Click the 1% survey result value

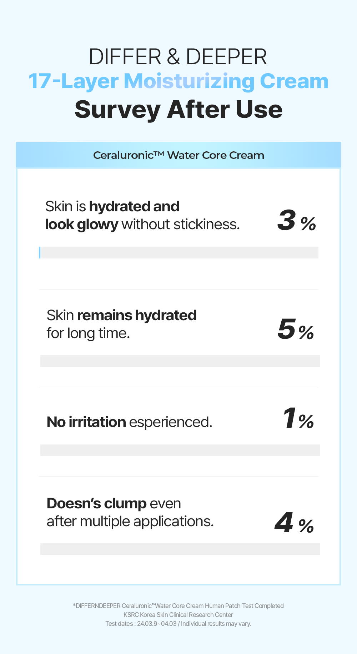297,419
